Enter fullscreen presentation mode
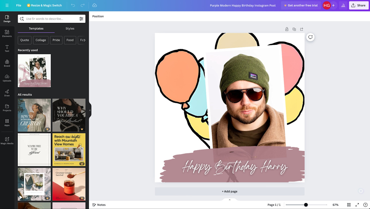The image size is (370, 209). coord(357,205)
